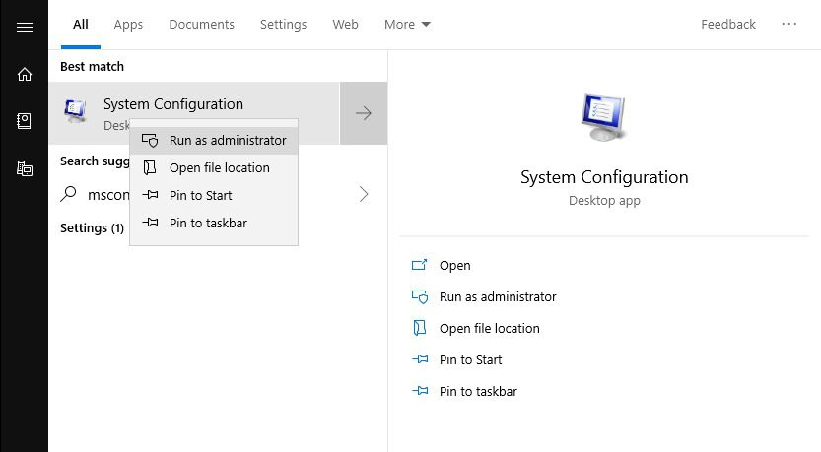Image resolution: width=821 pixels, height=452 pixels.
Task: Switch to the Documents tab
Action: tap(201, 25)
